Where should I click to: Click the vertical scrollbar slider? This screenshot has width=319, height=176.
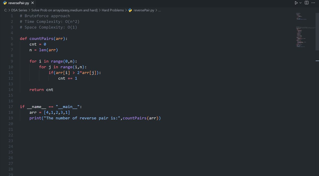[x=317, y=31]
